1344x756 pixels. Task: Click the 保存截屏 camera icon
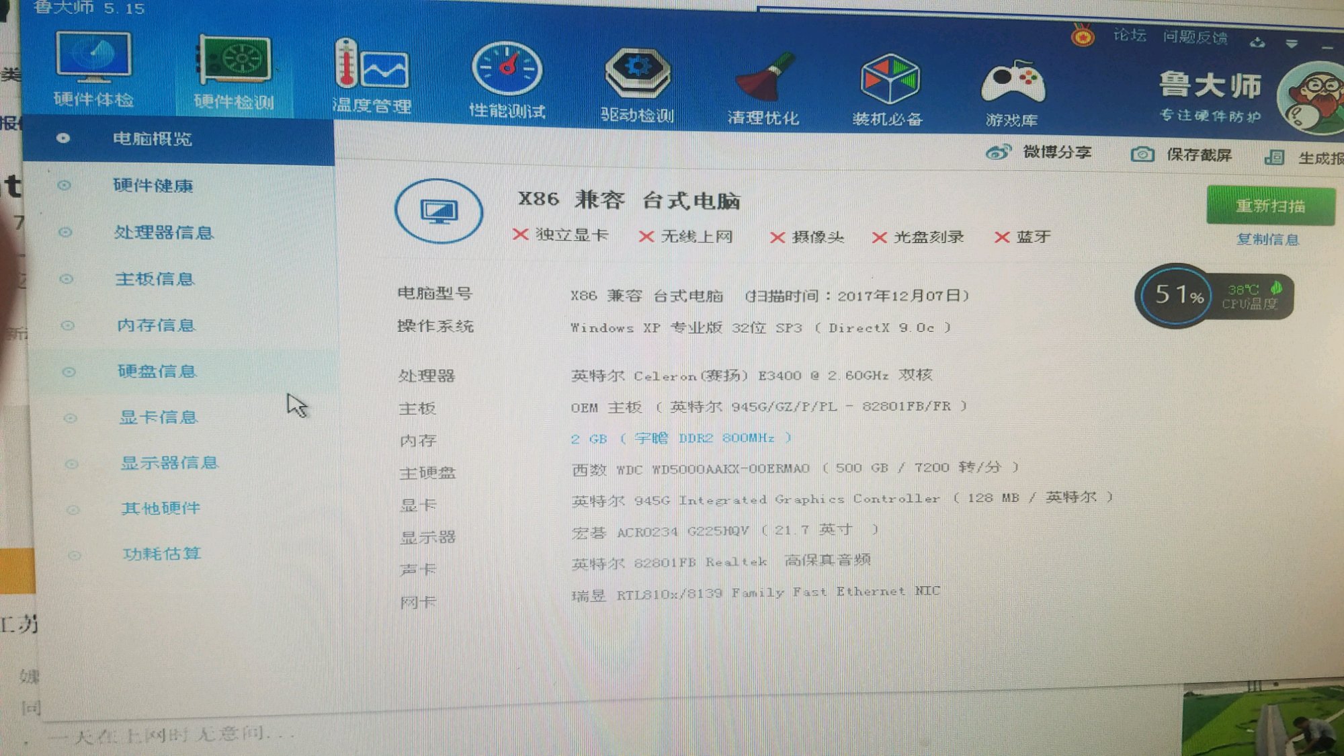(x=1142, y=155)
